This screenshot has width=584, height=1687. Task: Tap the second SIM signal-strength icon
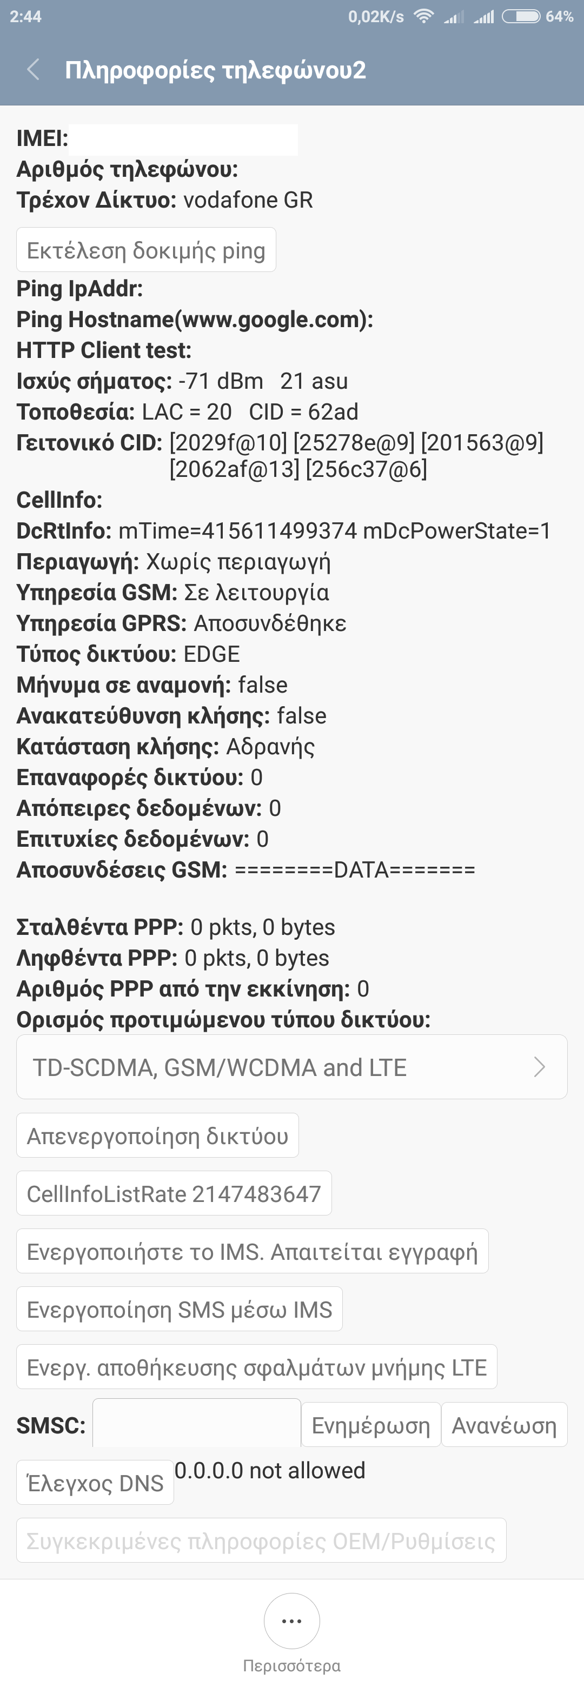484,16
